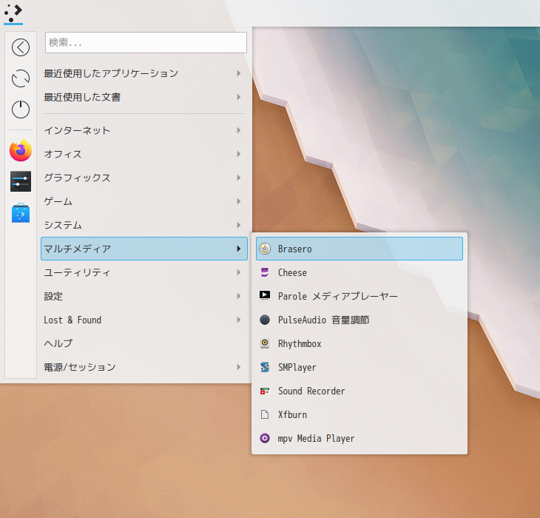
Task: Expand arrow next to ユーティリティ
Action: [239, 272]
